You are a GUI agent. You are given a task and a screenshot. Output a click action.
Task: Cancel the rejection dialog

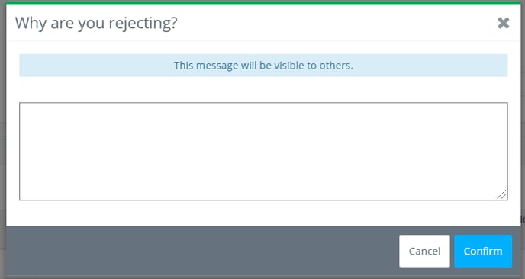424,251
